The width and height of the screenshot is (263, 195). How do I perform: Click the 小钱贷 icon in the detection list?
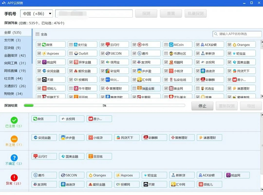point(171,71)
